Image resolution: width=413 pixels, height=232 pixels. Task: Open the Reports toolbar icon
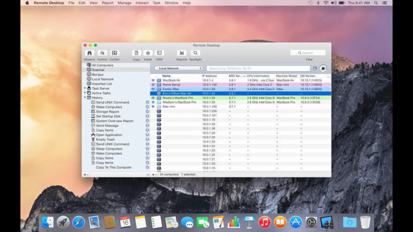[182, 53]
